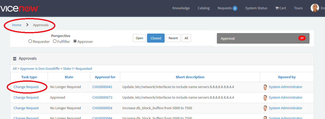Open the Knowledge menu item
The width and height of the screenshot is (325, 119).
pyautogui.click(x=181, y=8)
